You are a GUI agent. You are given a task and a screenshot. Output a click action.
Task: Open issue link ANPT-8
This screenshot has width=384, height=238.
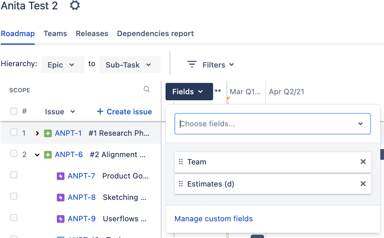[x=81, y=197]
